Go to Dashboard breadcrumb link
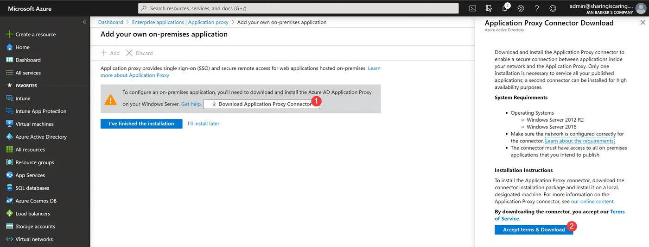 (111, 22)
